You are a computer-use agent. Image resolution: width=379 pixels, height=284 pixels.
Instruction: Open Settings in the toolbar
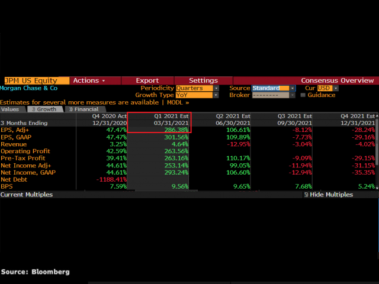203,80
